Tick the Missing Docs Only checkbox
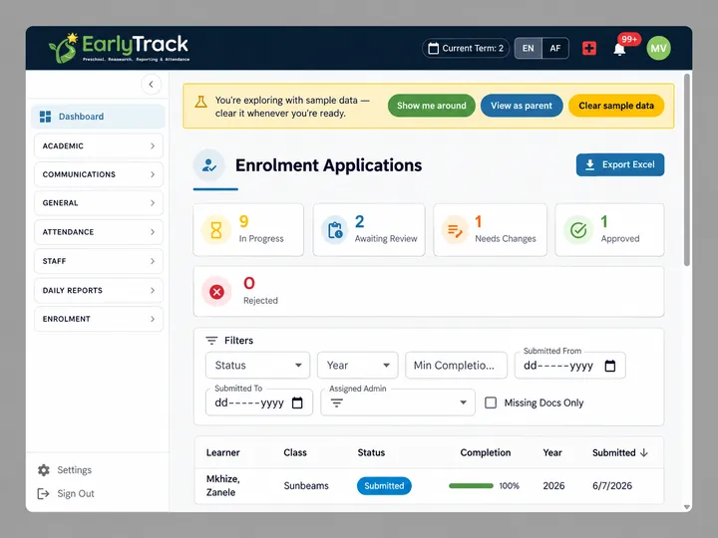718x538 pixels. pyautogui.click(x=491, y=403)
